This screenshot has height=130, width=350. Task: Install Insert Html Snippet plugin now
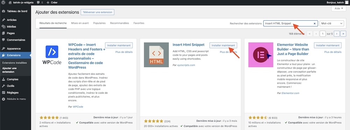[223, 45]
